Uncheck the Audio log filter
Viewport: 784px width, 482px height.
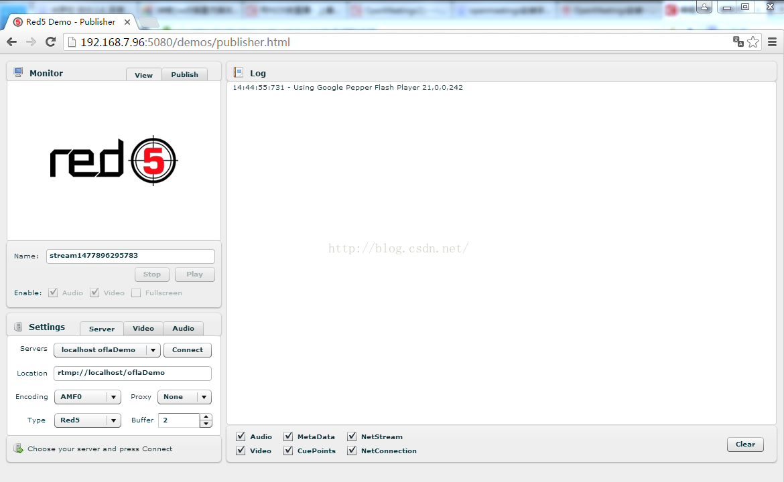[241, 436]
